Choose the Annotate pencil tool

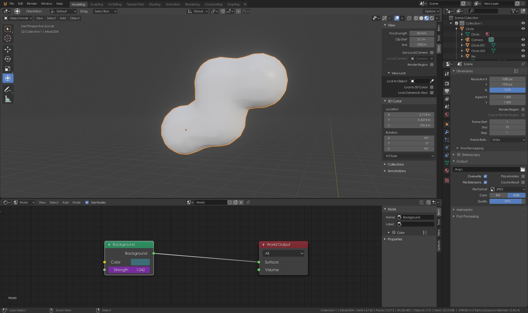8,89
